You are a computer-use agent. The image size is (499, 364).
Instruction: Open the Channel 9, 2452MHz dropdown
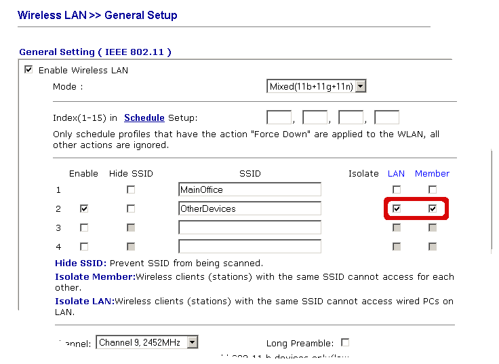click(147, 343)
